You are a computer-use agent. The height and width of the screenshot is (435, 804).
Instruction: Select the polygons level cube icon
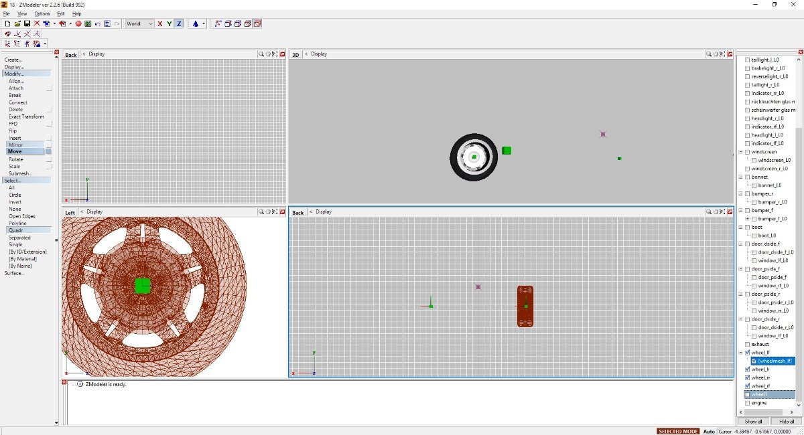pos(237,23)
